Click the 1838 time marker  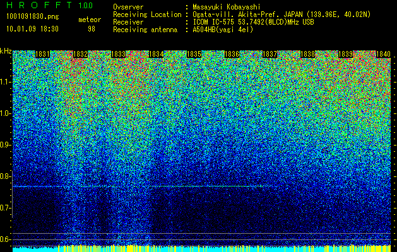point(307,54)
